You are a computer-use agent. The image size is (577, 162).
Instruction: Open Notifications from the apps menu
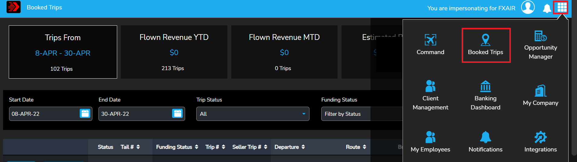pyautogui.click(x=486, y=141)
